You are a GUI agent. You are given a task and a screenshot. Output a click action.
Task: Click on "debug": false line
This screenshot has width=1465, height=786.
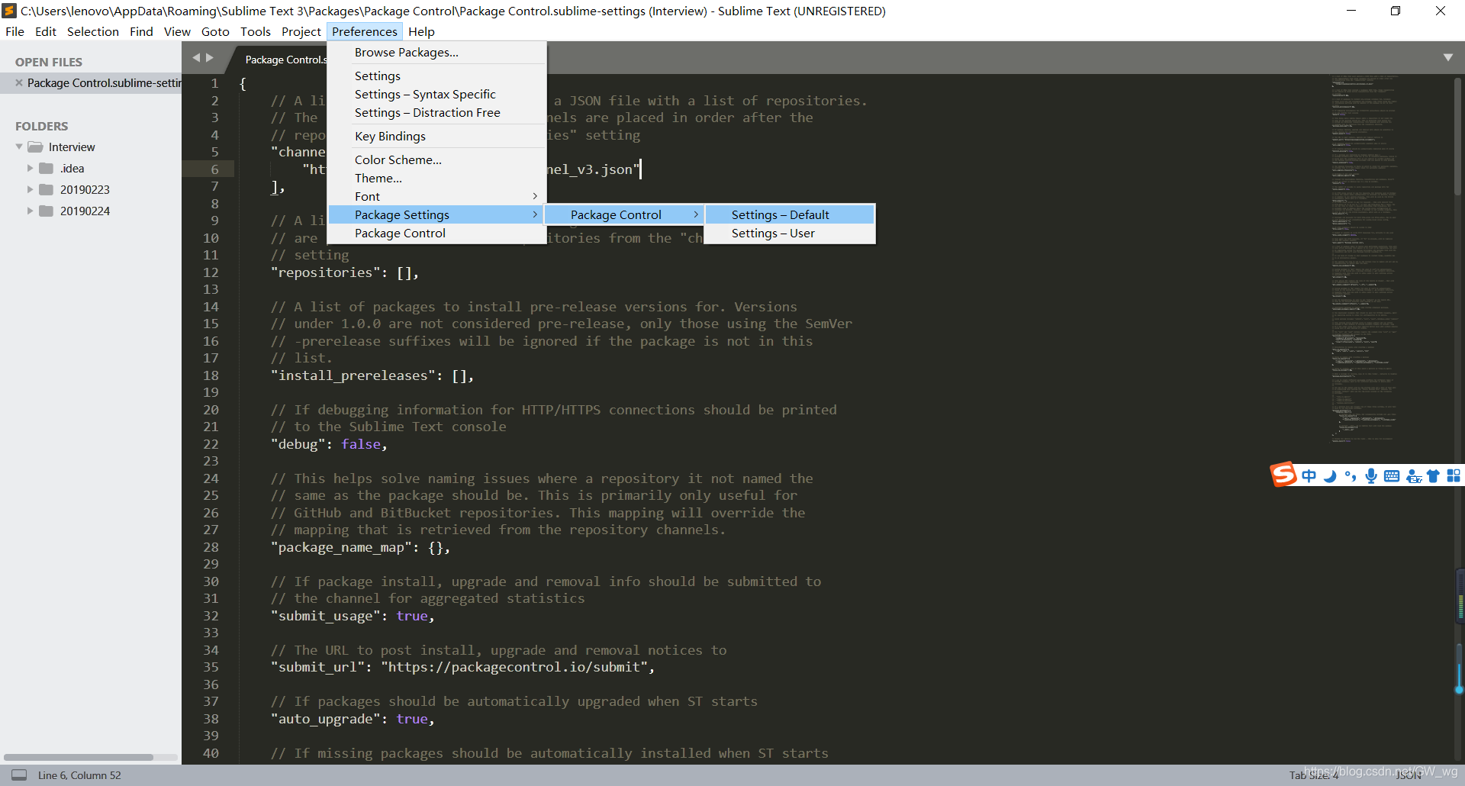click(x=329, y=444)
